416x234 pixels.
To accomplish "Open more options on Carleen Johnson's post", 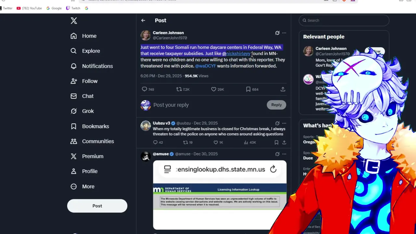I will 284,33.
